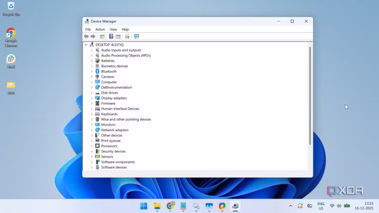
Task: Click the Security devices key icon
Action: point(97,151)
